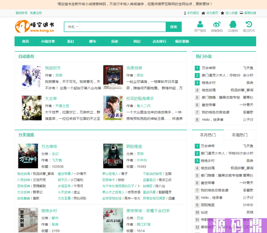The height and width of the screenshot is (233, 267).
Task: Open the 都市 navigation item
Action: point(93,41)
